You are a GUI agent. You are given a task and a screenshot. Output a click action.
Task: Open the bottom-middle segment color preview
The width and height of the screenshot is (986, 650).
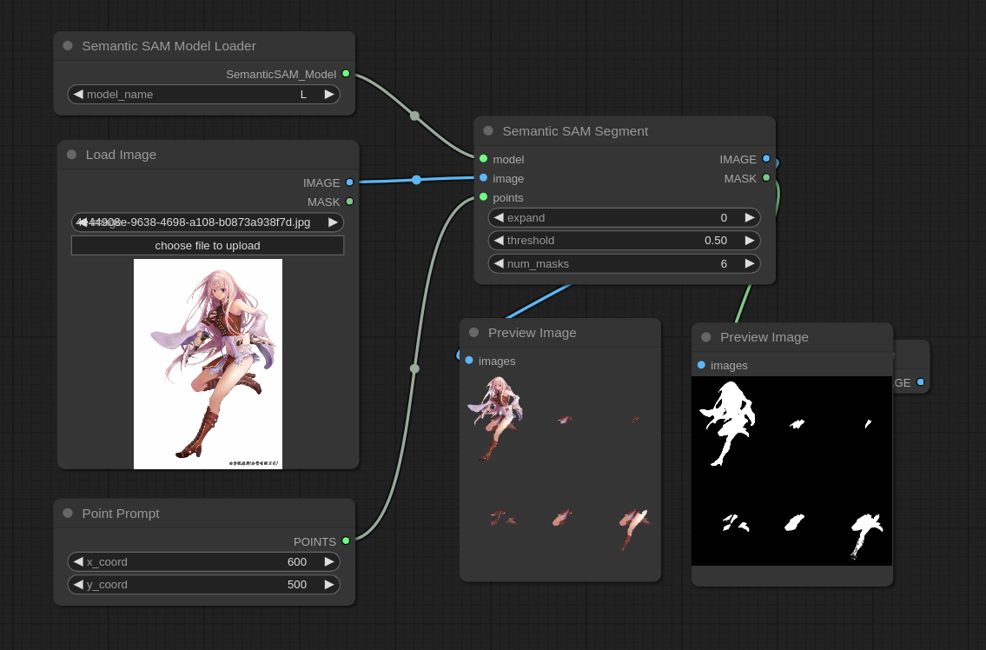(x=561, y=517)
